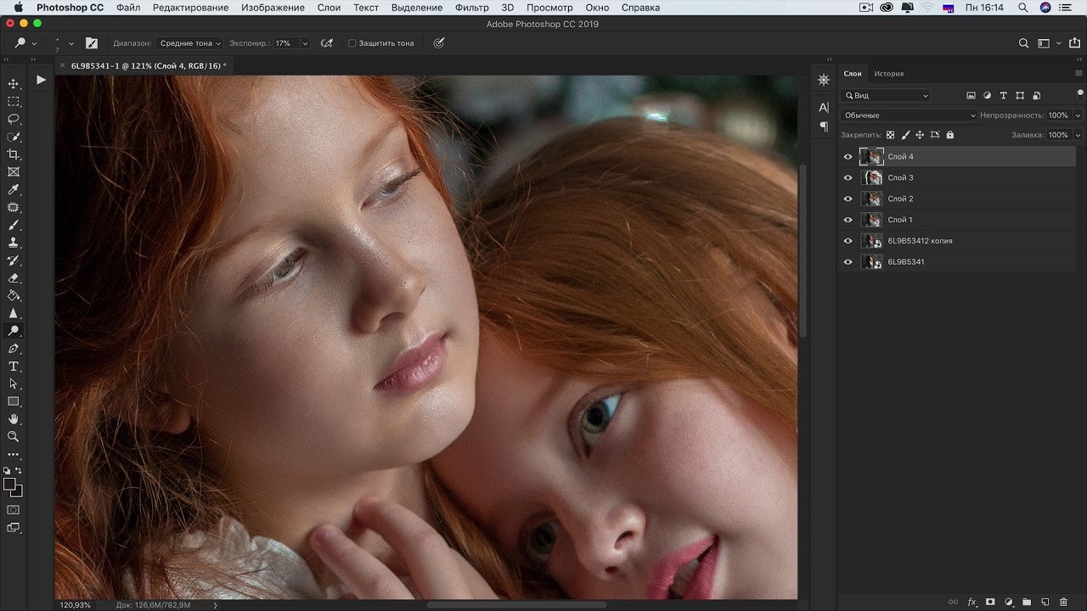Open the Paragraph panel icon
This screenshot has height=611, width=1087.
823,126
